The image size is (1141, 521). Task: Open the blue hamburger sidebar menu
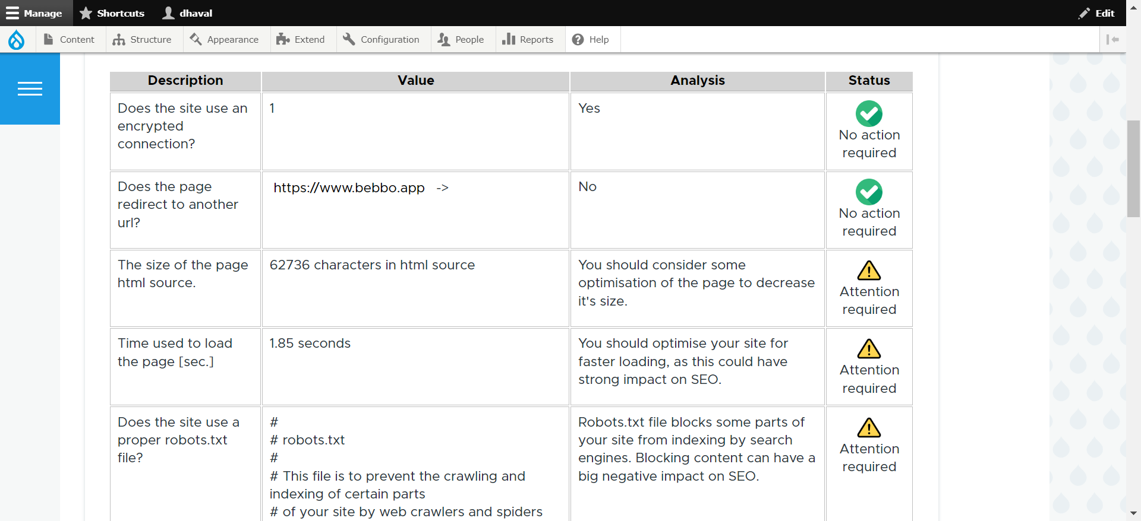coord(30,88)
